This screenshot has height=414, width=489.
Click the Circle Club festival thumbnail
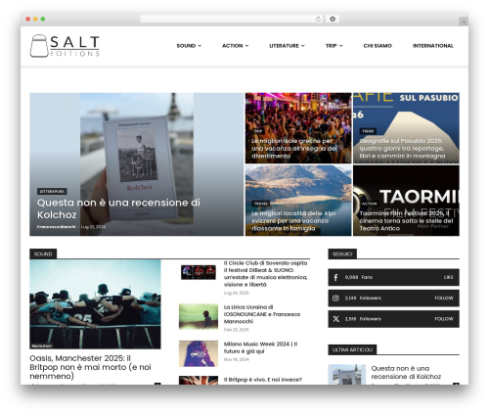(199, 272)
